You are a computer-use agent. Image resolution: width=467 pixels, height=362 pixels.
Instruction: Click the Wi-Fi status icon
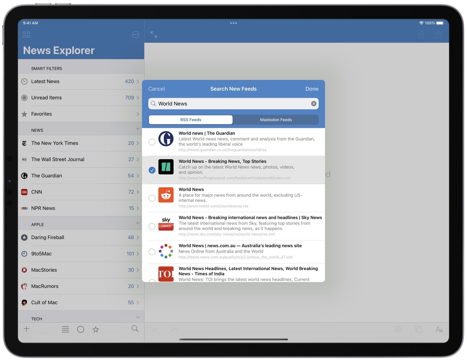coord(421,23)
